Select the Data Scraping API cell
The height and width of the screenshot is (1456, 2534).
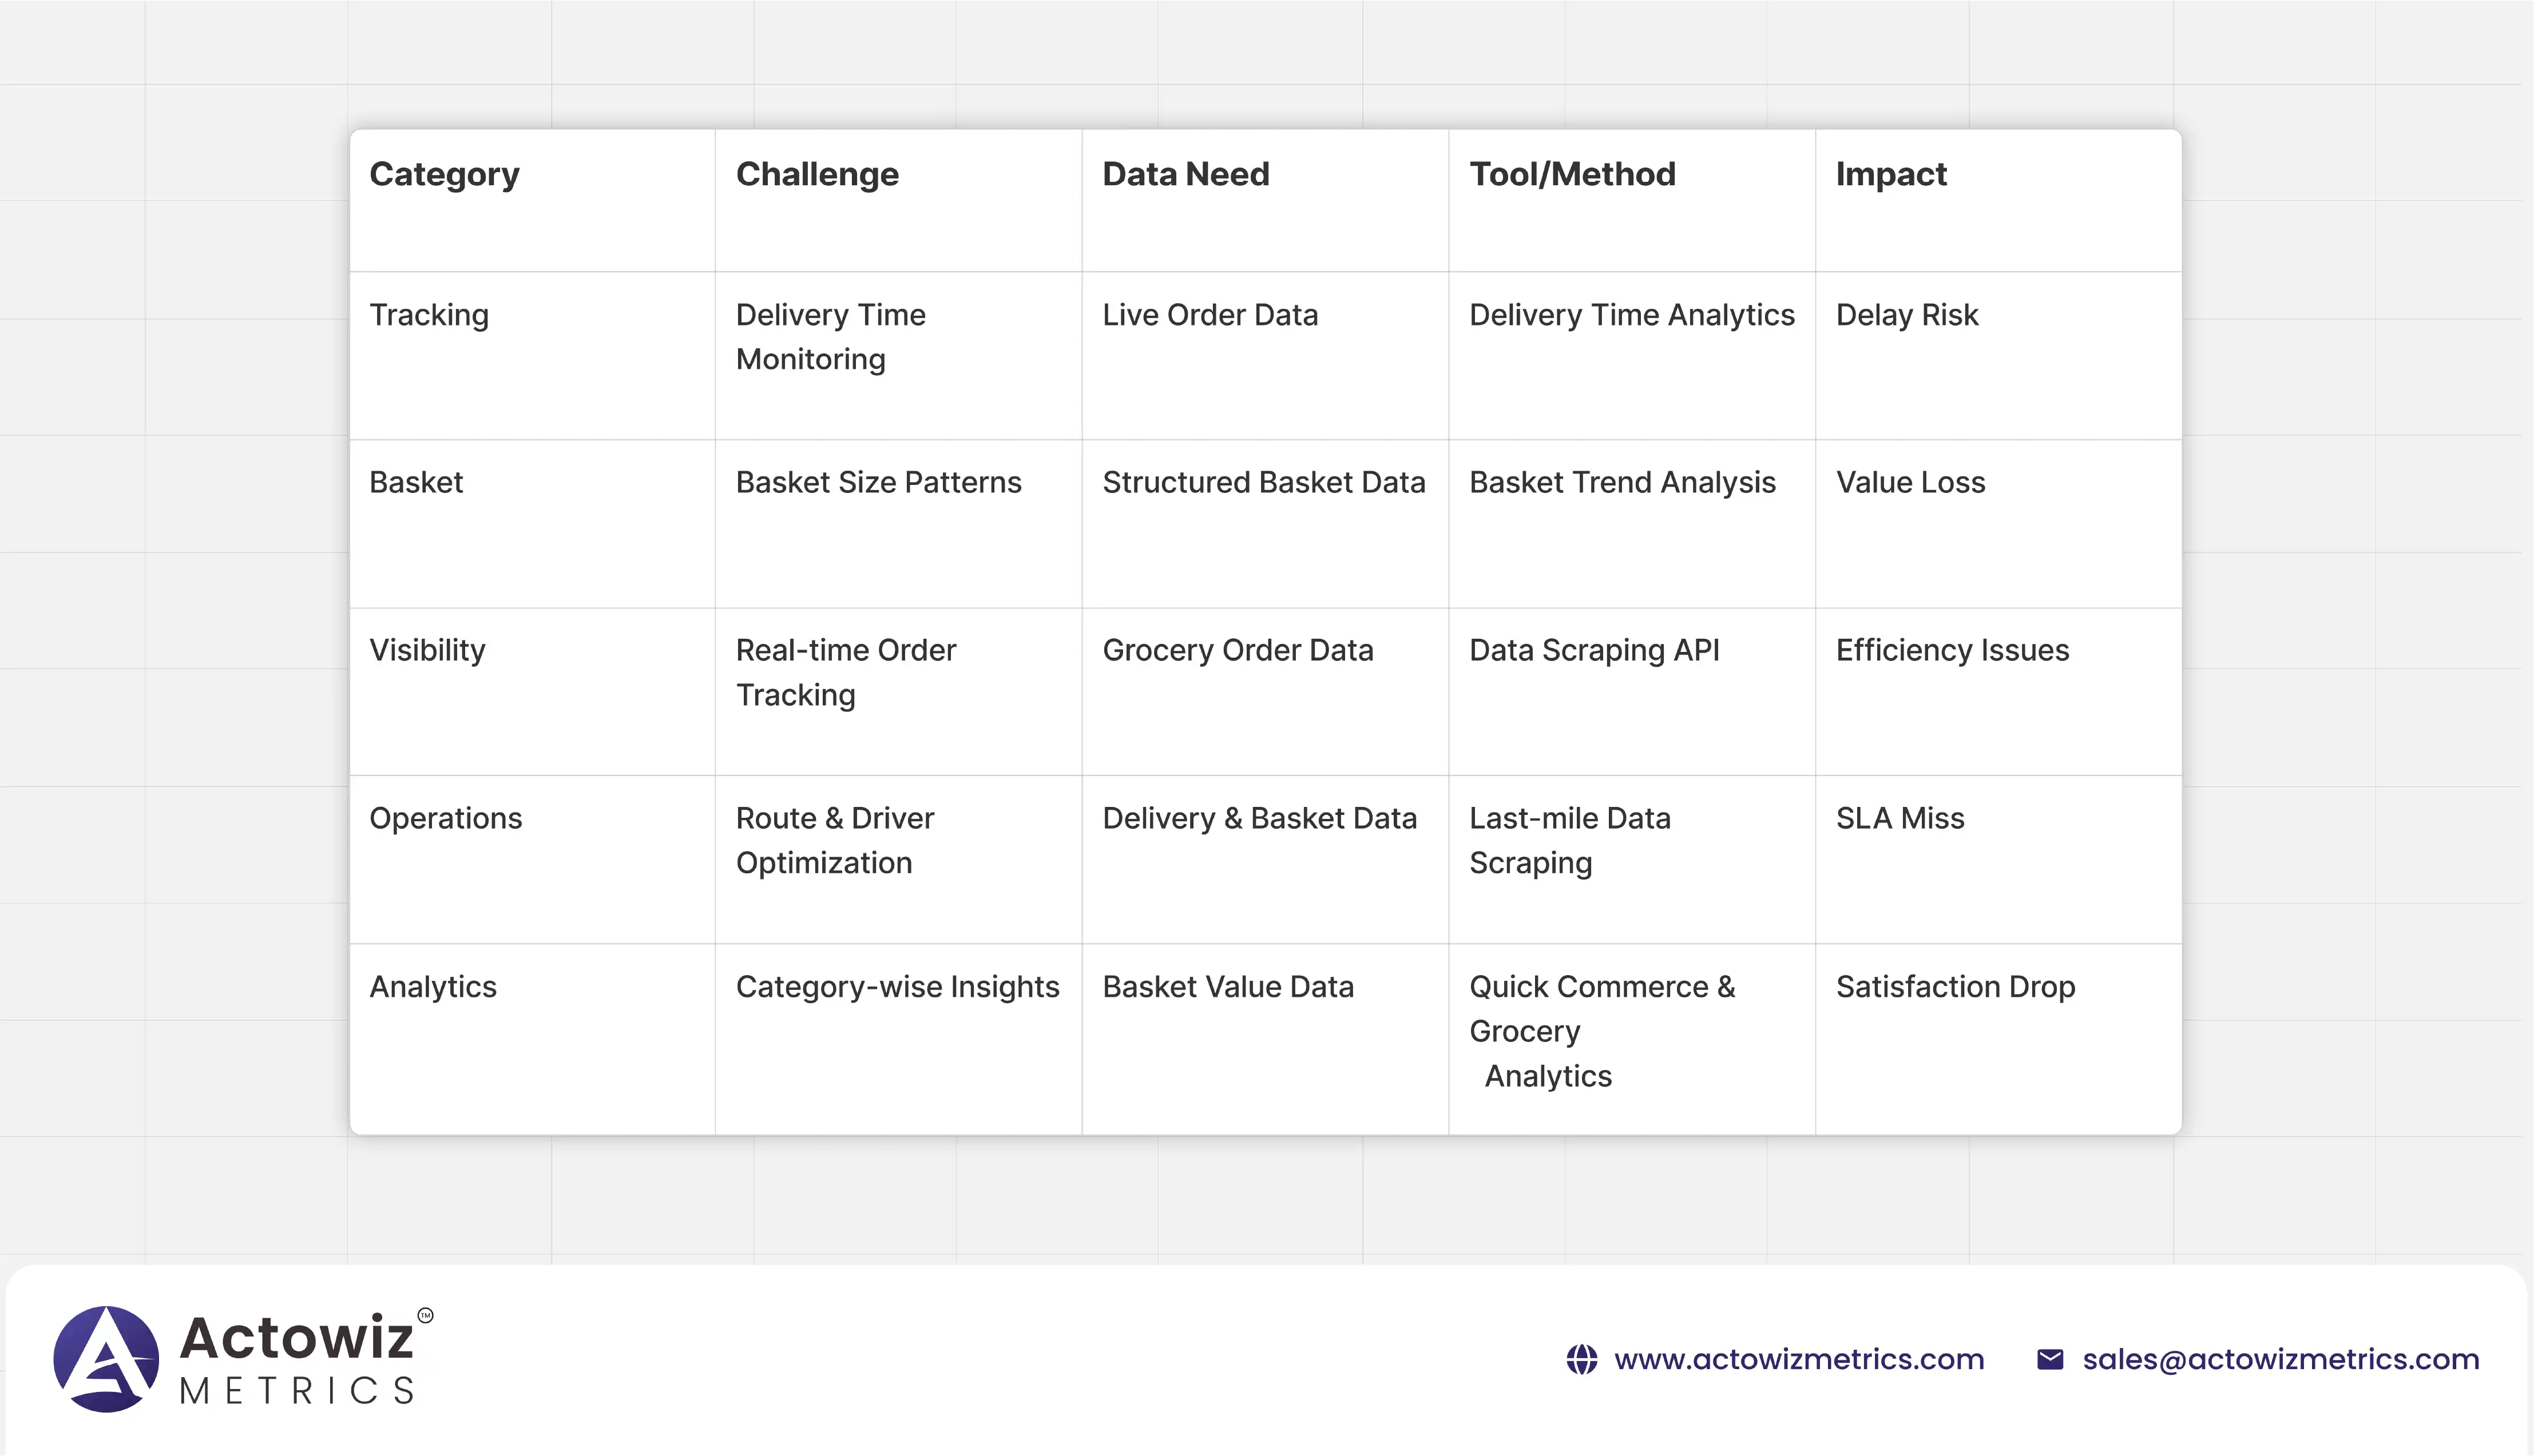[x=1593, y=649]
